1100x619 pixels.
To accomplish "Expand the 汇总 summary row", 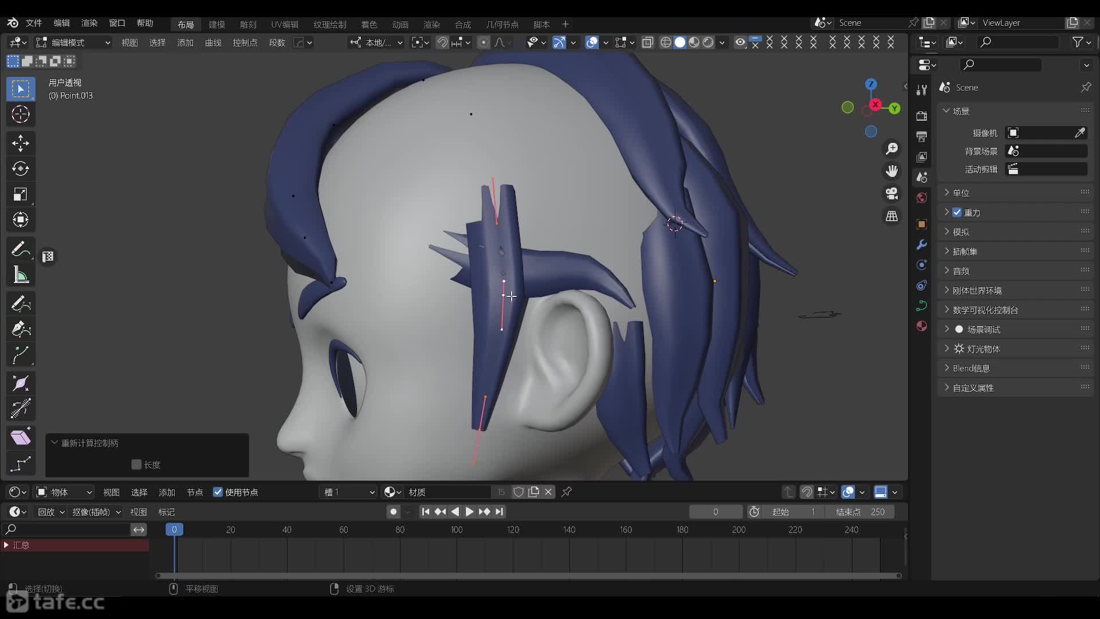I will coord(6,545).
